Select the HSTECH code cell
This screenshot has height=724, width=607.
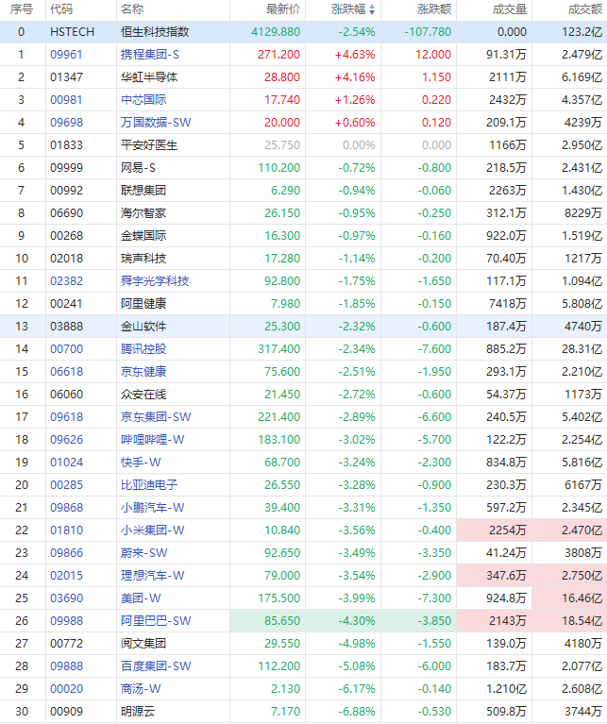[x=72, y=32]
